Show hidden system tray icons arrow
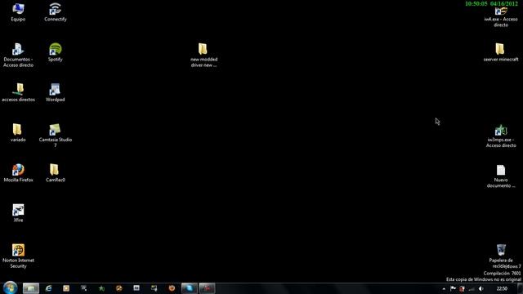This screenshot has width=523, height=294. coord(444,288)
